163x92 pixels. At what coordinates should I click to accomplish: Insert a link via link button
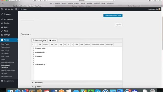tap(40, 44)
